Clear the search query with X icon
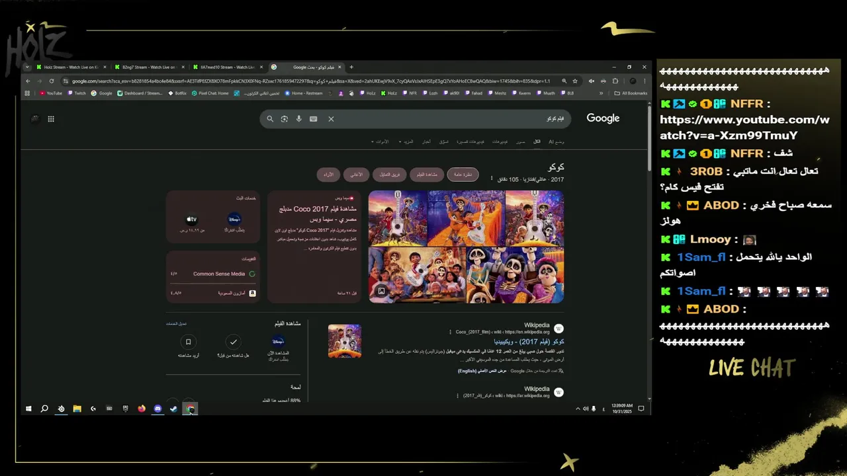The width and height of the screenshot is (847, 476). tap(331, 119)
